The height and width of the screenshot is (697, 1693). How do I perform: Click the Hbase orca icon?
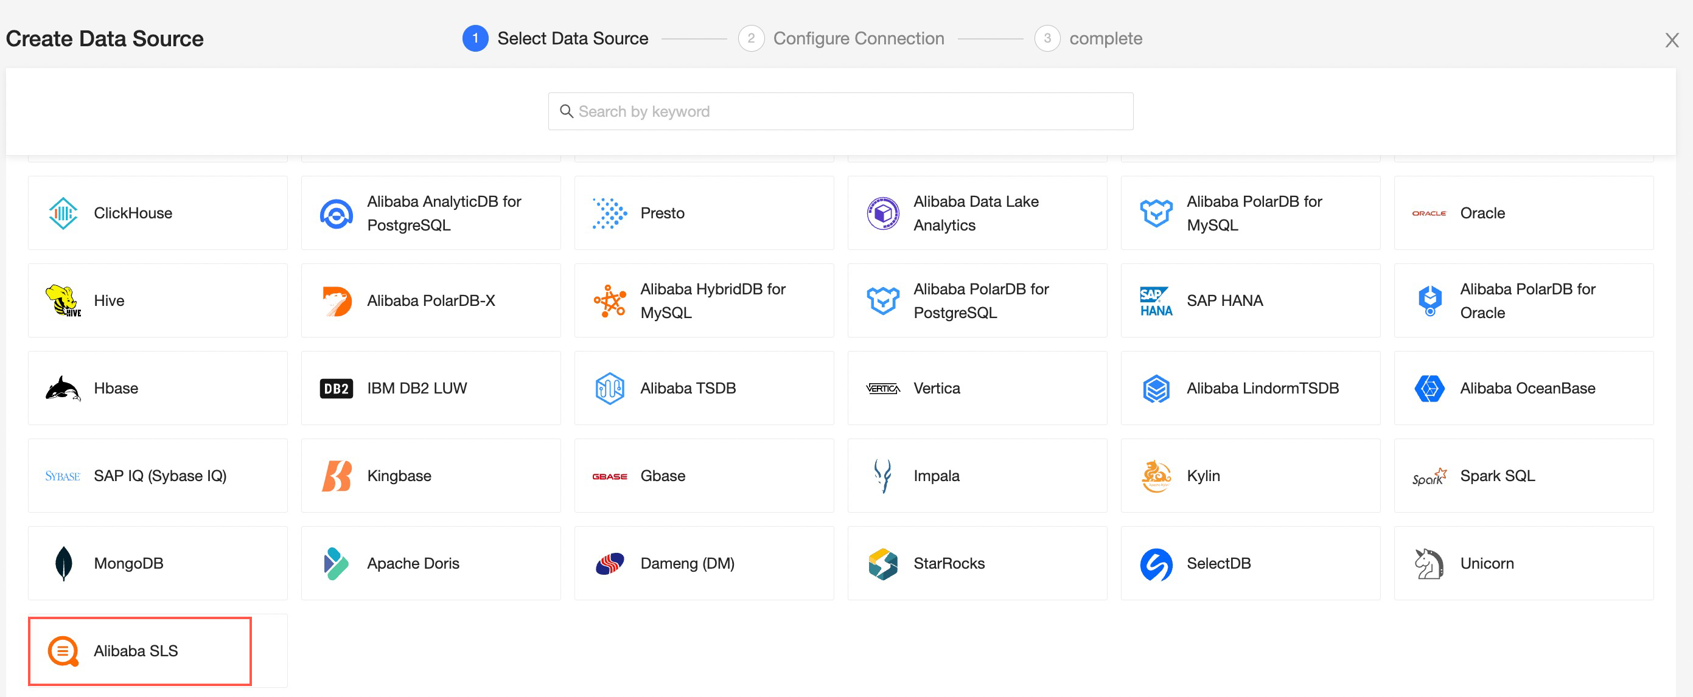pyautogui.click(x=63, y=388)
